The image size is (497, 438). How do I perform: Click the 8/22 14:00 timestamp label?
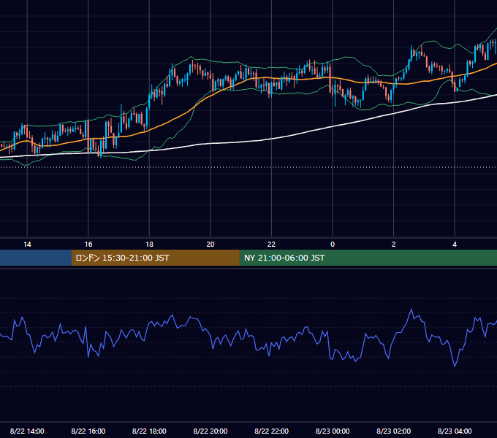click(27, 431)
